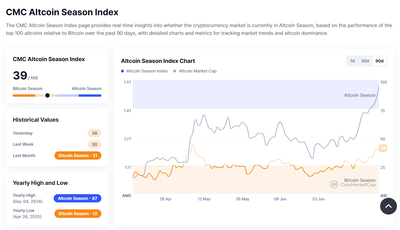Click the Last Week value 30 badge

coord(94,144)
